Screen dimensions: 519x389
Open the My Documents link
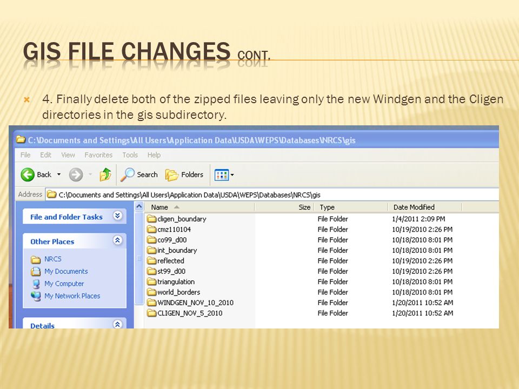point(66,271)
